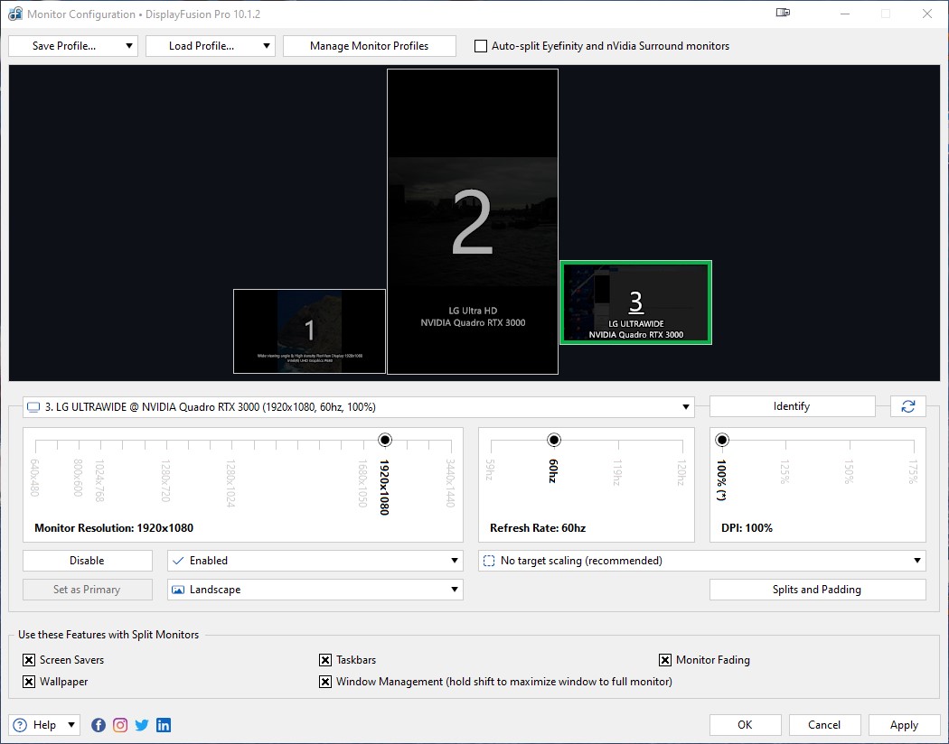The height and width of the screenshot is (744, 949).
Task: Click the DisplayFusion app icon in title bar
Action: point(14,14)
